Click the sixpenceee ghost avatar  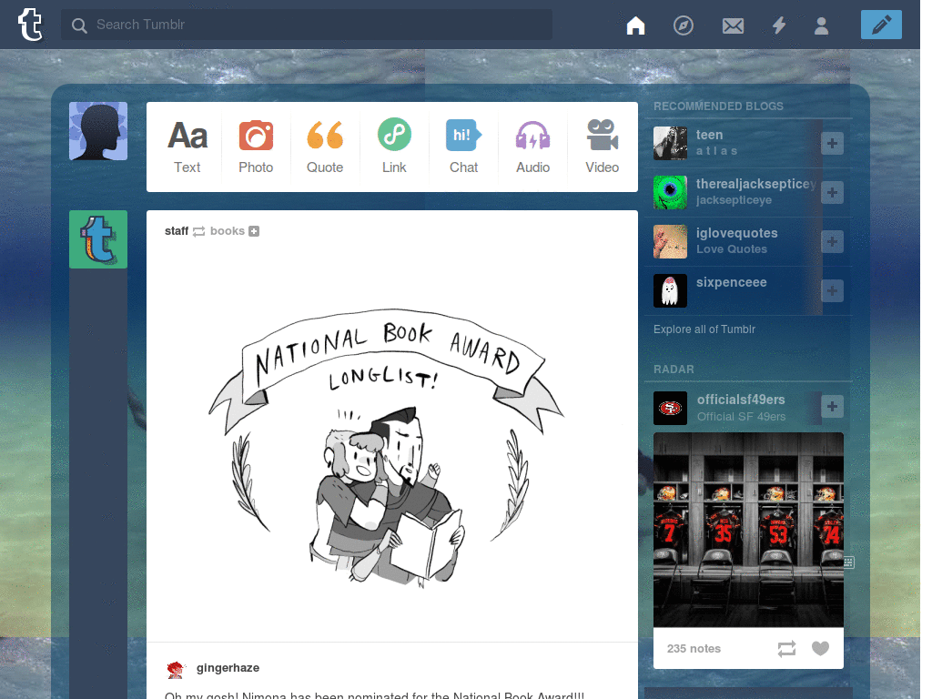(670, 291)
